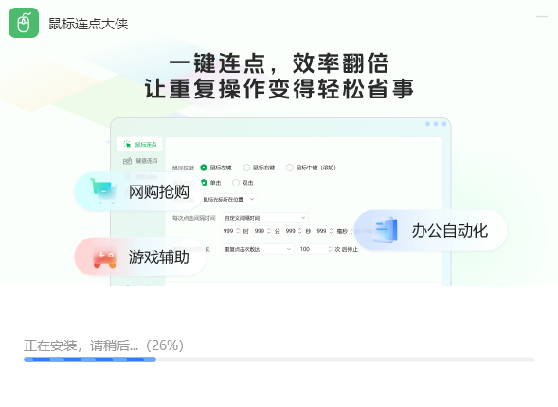Click the blue installation progress bar
The height and width of the screenshot is (407, 558).
90,359
